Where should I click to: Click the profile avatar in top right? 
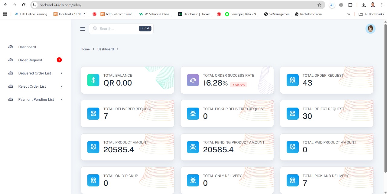coord(370,28)
